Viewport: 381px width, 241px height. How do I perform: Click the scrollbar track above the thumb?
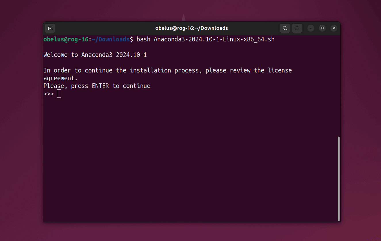339,86
